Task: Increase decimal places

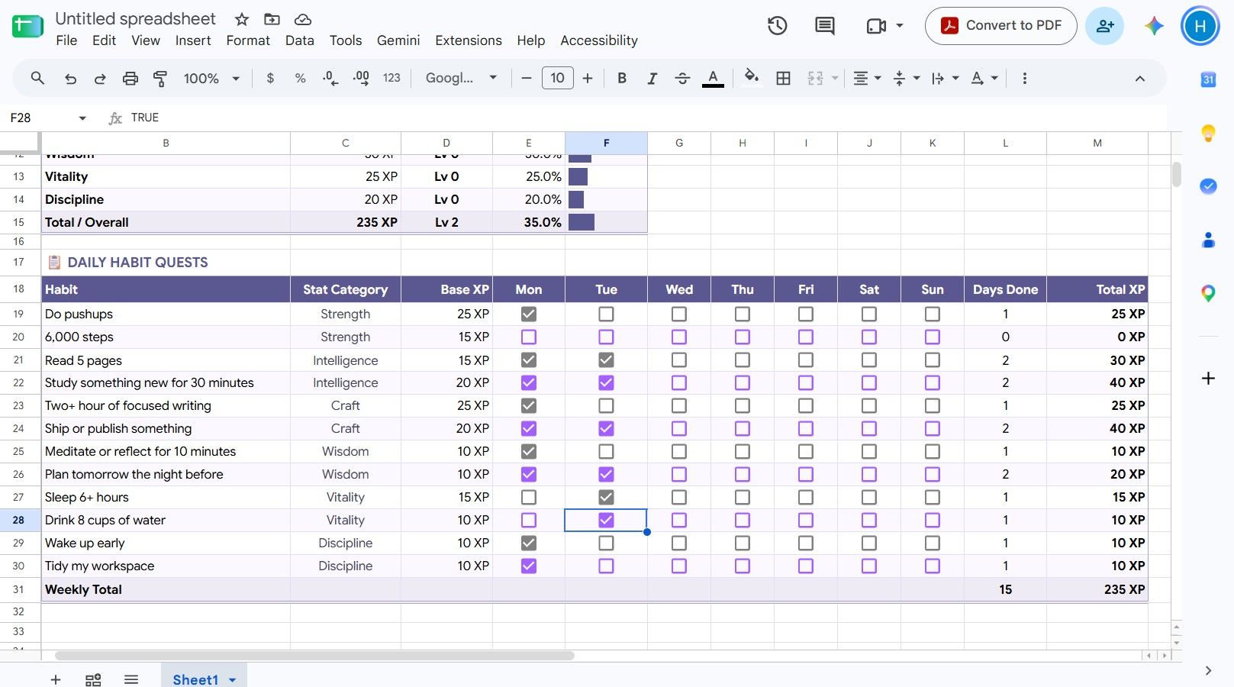Action: [361, 78]
